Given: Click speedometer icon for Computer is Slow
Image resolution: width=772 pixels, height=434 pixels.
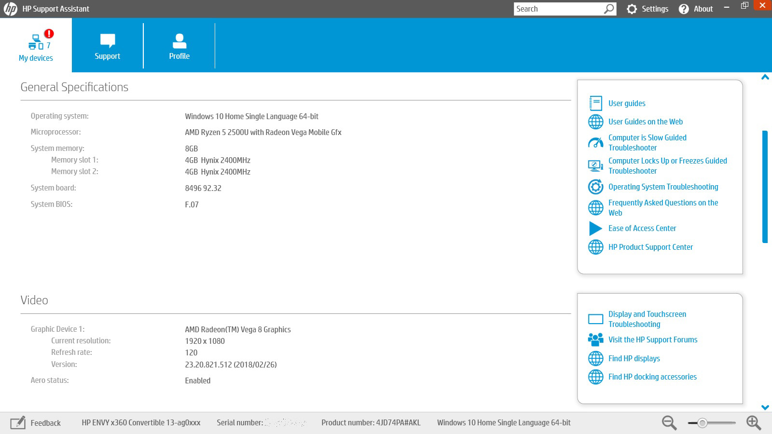Looking at the screenshot, I should (x=595, y=143).
